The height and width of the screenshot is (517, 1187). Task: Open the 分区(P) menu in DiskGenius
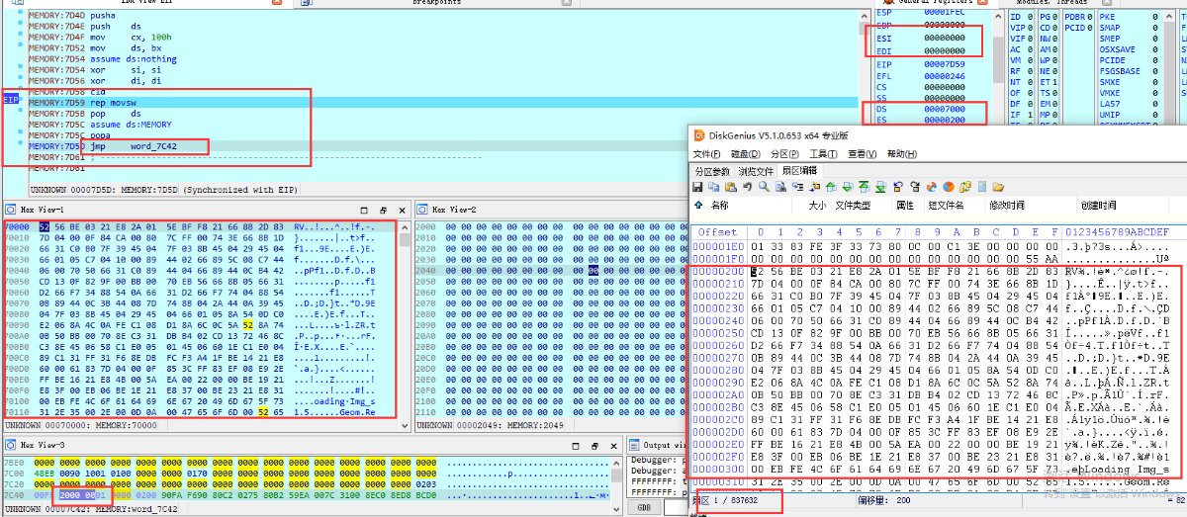783,154
